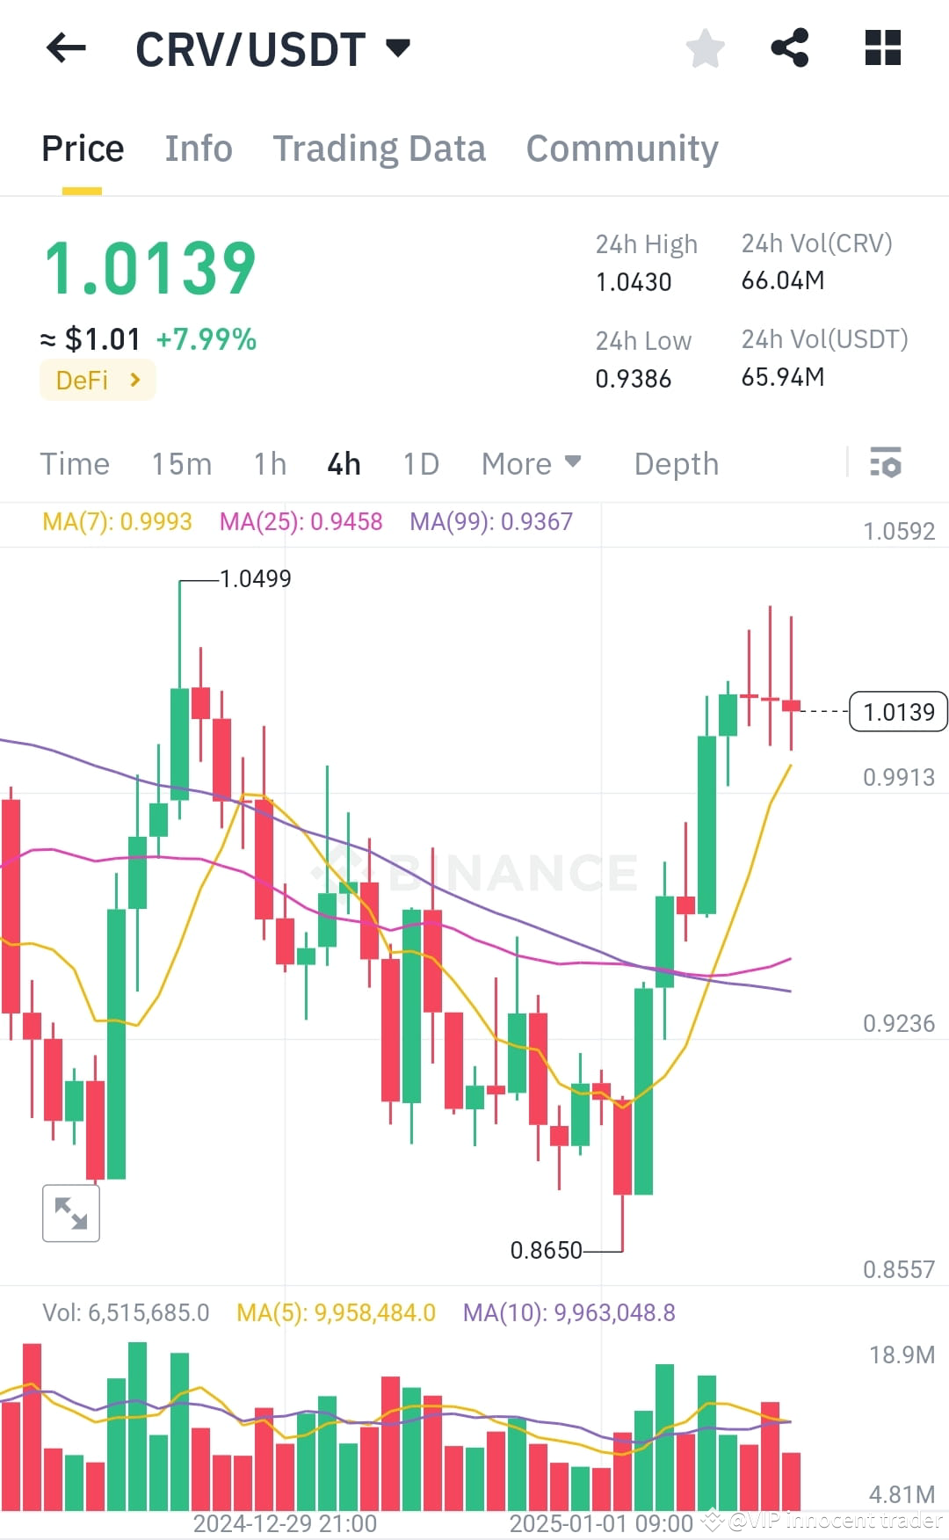Viewport: 949px width, 1540px height.
Task: Switch chart to 1D timeframe
Action: pos(420,463)
